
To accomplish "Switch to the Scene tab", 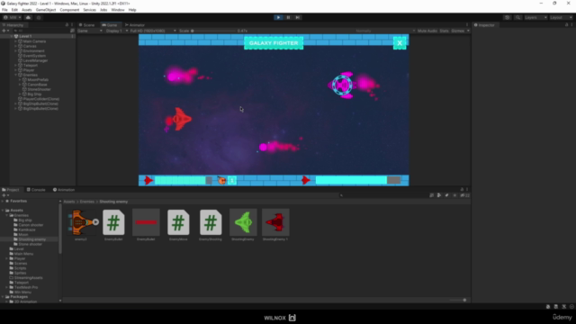I will point(86,25).
